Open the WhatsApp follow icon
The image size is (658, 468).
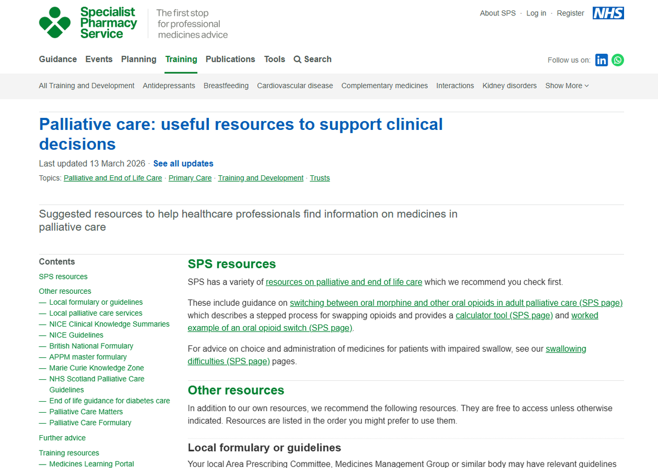(618, 60)
